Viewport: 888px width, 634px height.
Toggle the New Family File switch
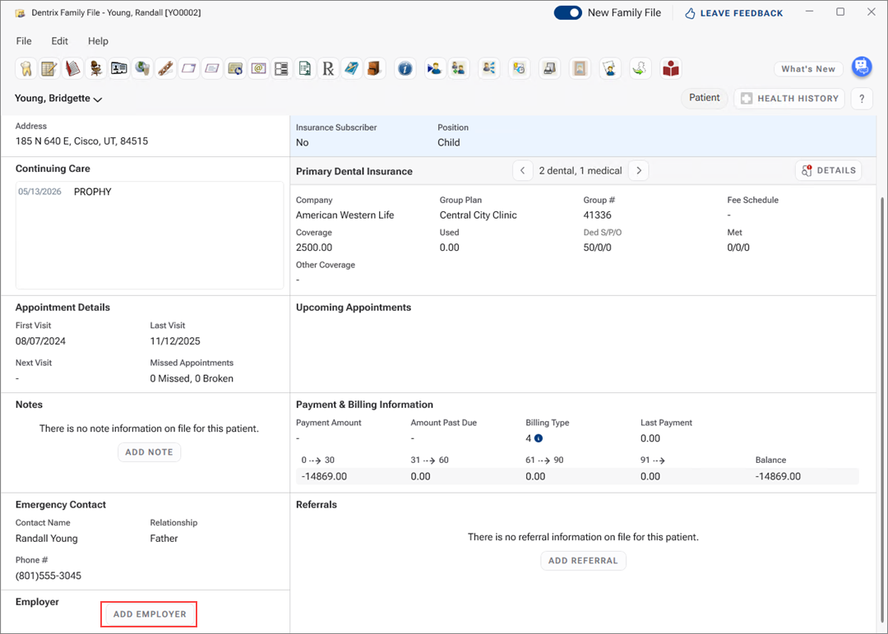pos(567,12)
